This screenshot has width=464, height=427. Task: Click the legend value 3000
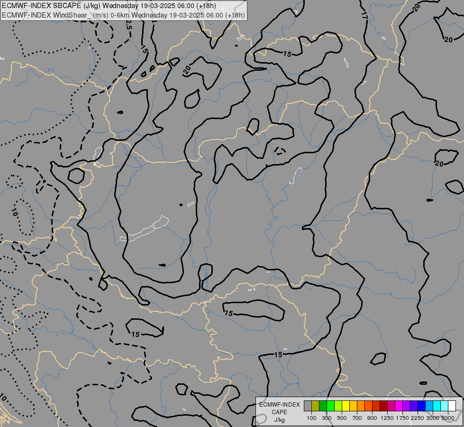pos(433,418)
